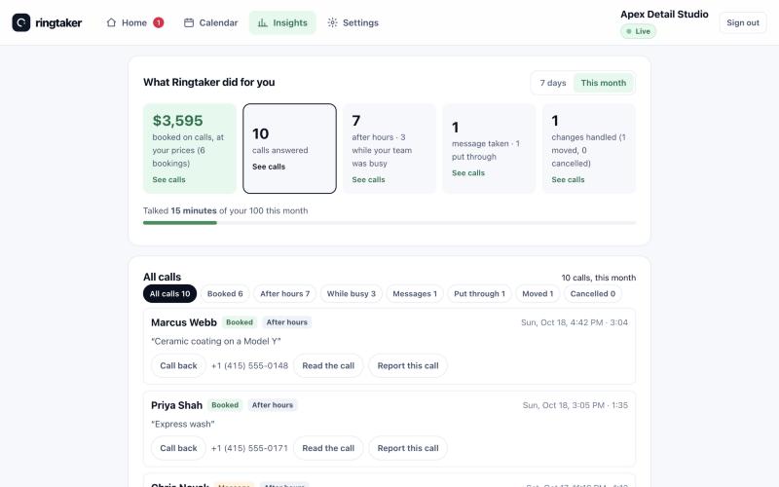Call back Marcus Webb
Image resolution: width=779 pixels, height=487 pixels.
[x=178, y=366]
